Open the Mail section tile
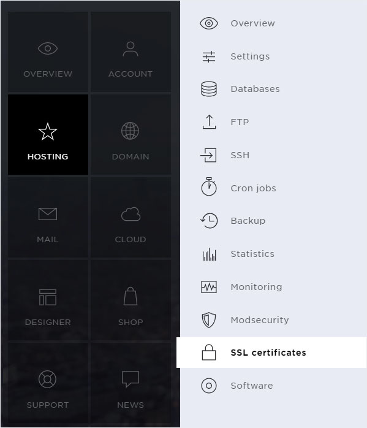Viewport: 367px width, 428px height. click(48, 217)
